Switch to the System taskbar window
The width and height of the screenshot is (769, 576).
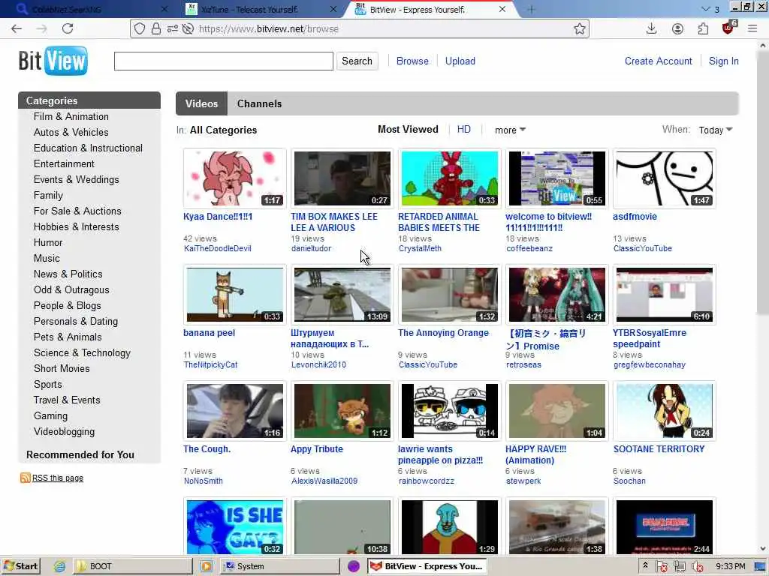click(x=280, y=566)
